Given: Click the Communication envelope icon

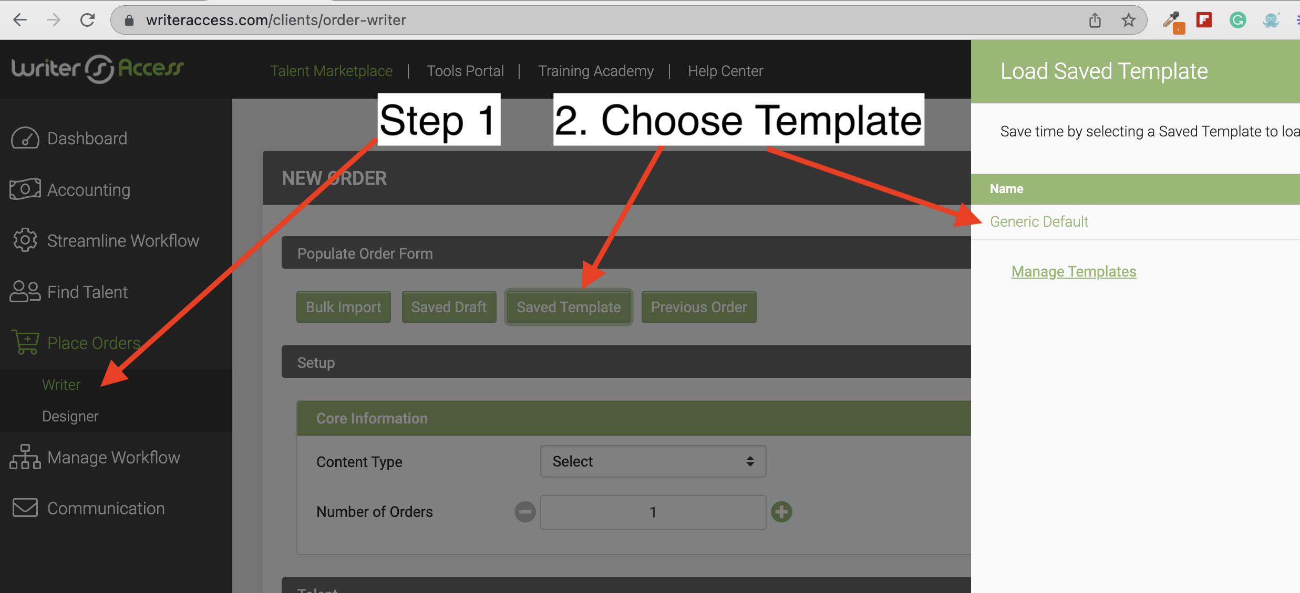Looking at the screenshot, I should [25, 507].
